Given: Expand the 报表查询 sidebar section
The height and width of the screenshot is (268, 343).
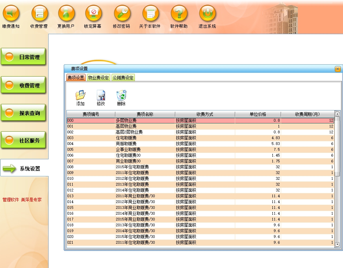Looking at the screenshot, I should coord(23,113).
